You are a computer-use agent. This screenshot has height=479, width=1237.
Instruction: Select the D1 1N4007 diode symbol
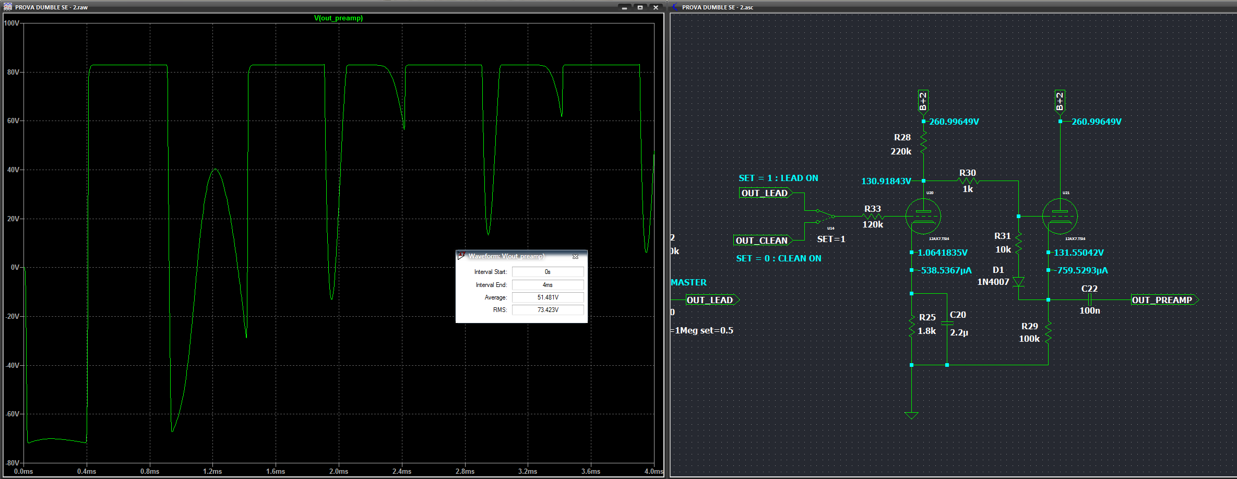pyautogui.click(x=1018, y=282)
